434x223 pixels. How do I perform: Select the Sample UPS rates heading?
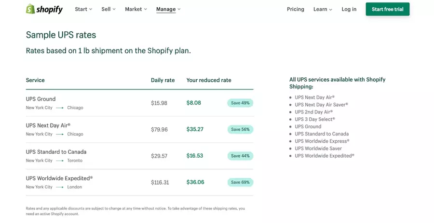(61, 35)
